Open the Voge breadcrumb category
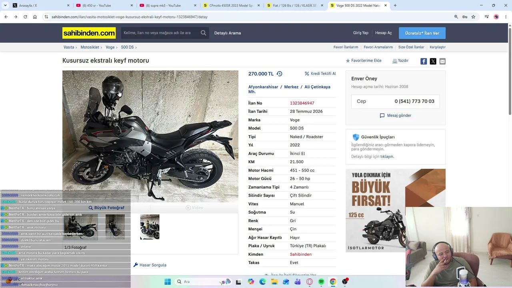 [x=110, y=47]
